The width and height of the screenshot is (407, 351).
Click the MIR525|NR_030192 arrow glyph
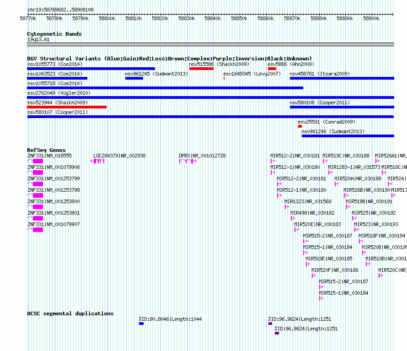[354, 218]
